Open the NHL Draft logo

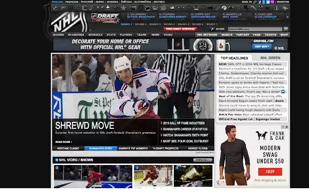[x=105, y=17]
